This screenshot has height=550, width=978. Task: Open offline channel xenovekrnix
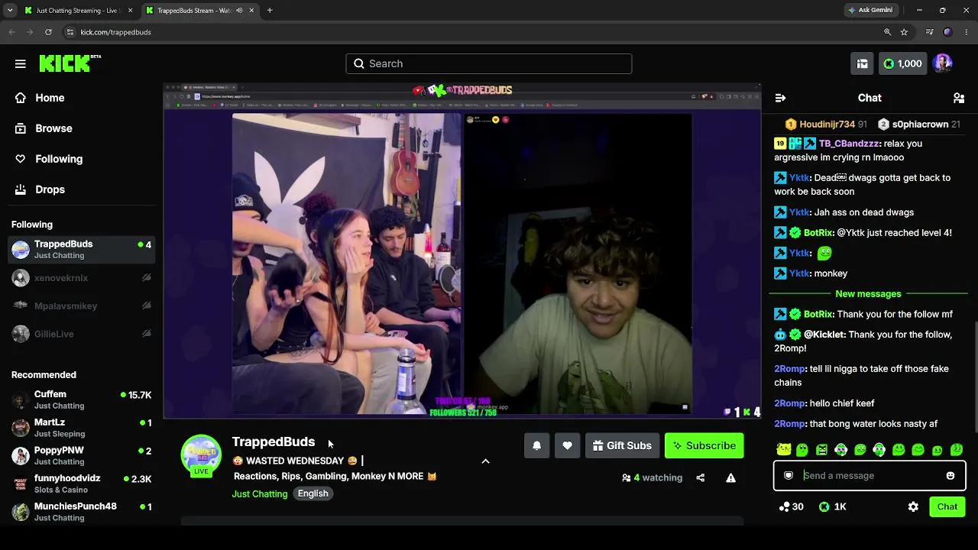pos(81,278)
